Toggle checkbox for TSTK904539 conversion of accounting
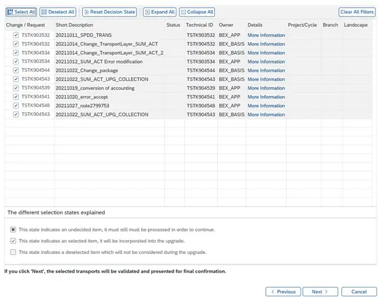 click(x=16, y=88)
